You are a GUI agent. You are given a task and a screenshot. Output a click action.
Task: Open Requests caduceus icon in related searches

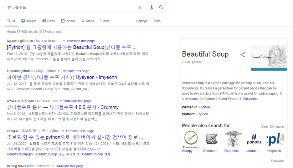(x=233, y=139)
